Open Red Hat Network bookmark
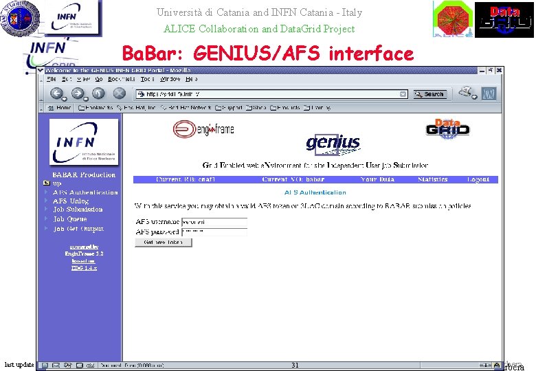Image resolution: width=536 pixels, height=371 pixels. 186,108
